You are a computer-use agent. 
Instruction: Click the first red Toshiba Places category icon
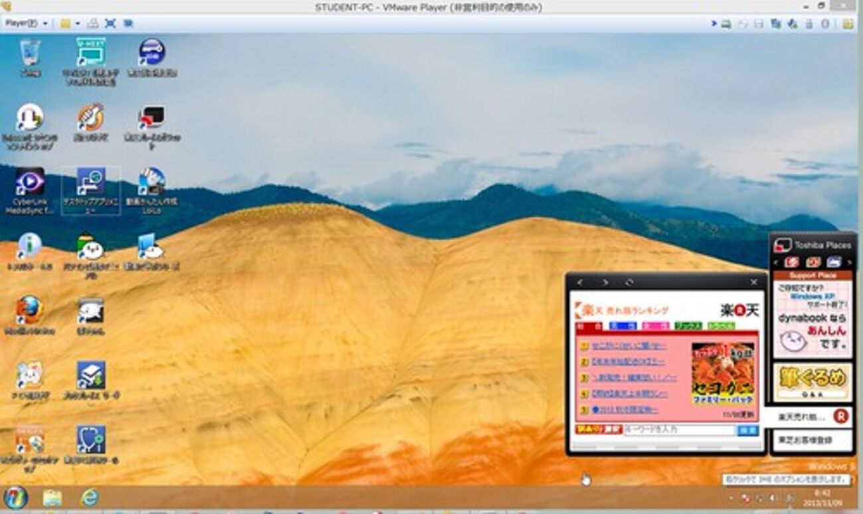[791, 263]
